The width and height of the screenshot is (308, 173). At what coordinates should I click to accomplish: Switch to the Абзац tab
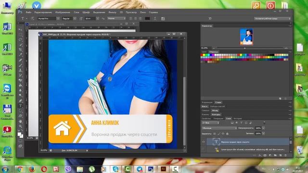click(x=215, y=111)
